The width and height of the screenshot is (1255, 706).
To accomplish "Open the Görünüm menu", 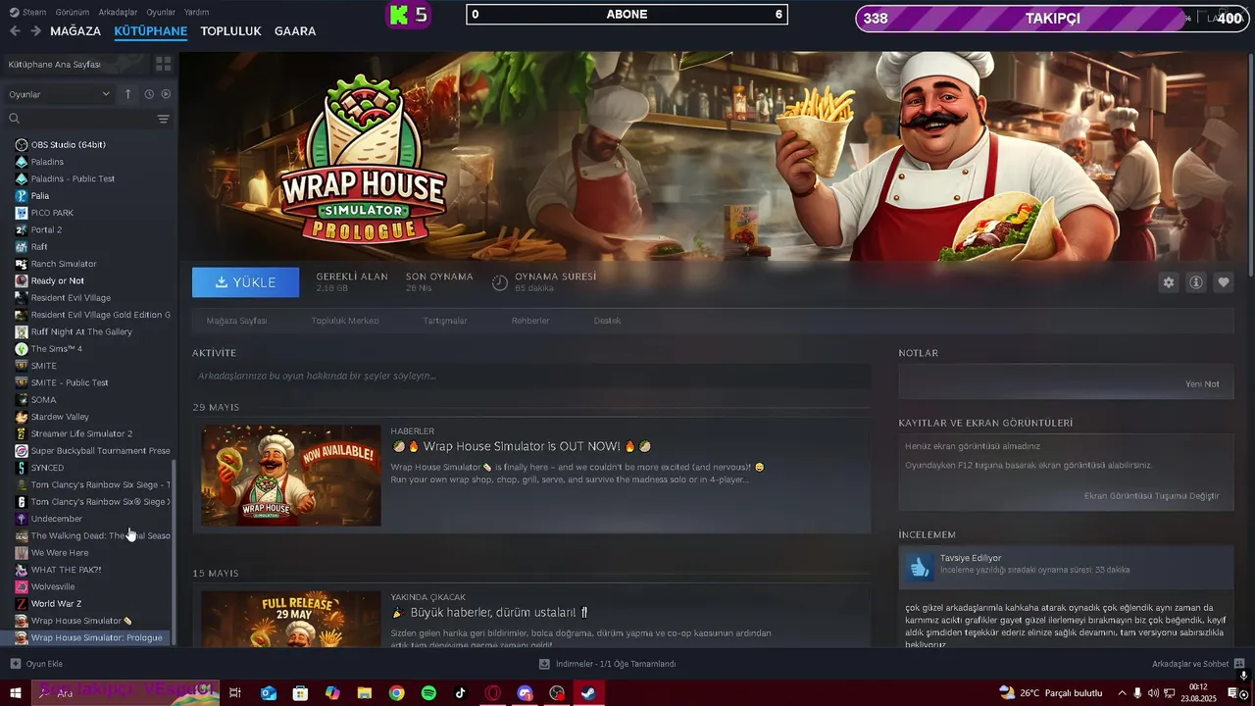I will click(73, 12).
